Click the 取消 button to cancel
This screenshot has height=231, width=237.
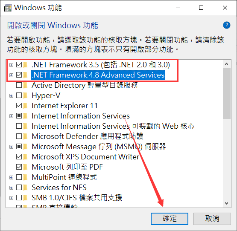click(x=212, y=219)
